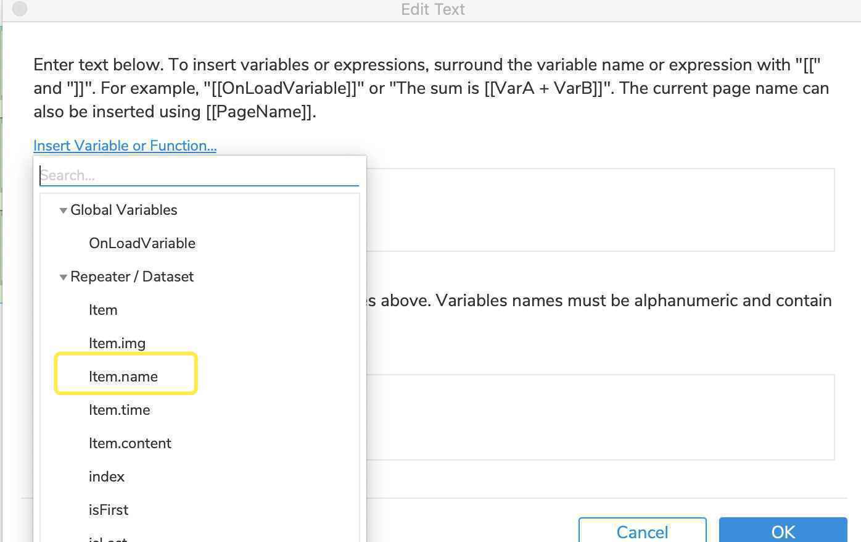
Task: Click the Global Variables group label
Action: [124, 210]
